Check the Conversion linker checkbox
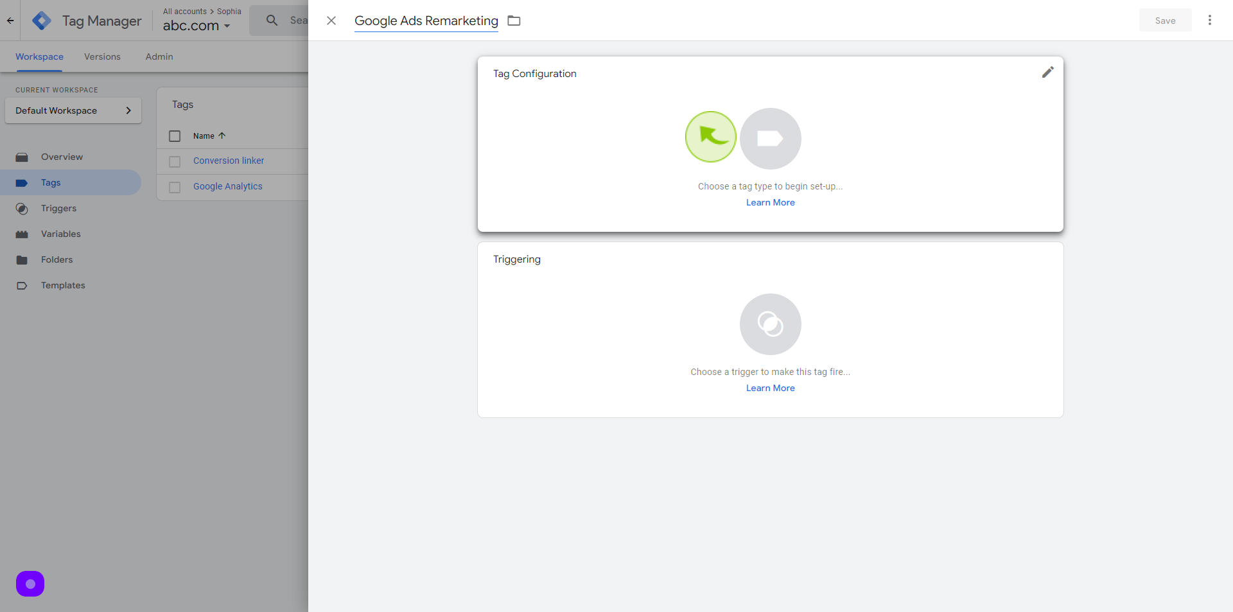 coord(175,161)
